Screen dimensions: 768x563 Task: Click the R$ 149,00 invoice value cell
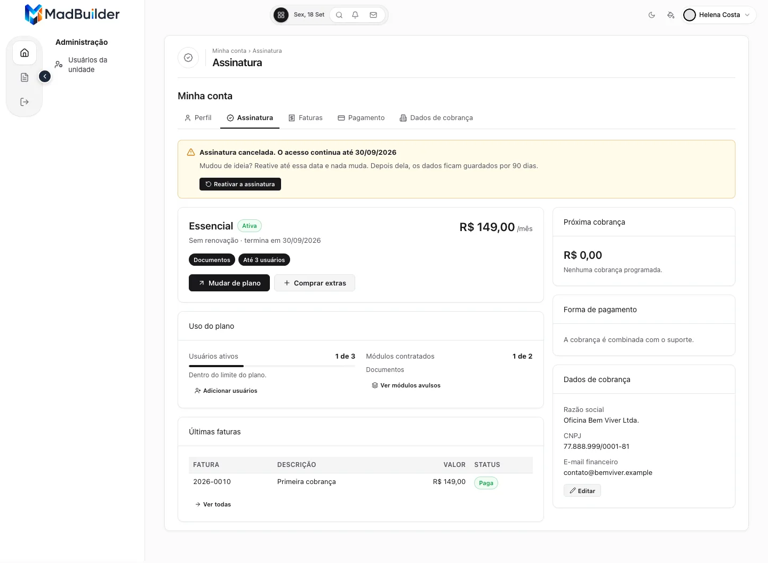tap(449, 482)
